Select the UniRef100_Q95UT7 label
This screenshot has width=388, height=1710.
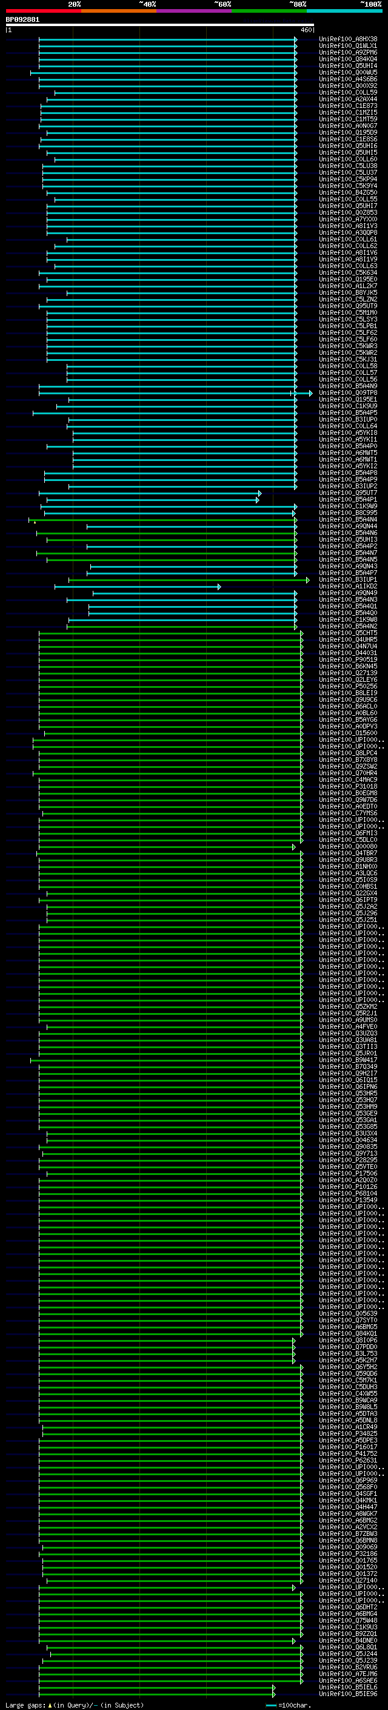347,493
